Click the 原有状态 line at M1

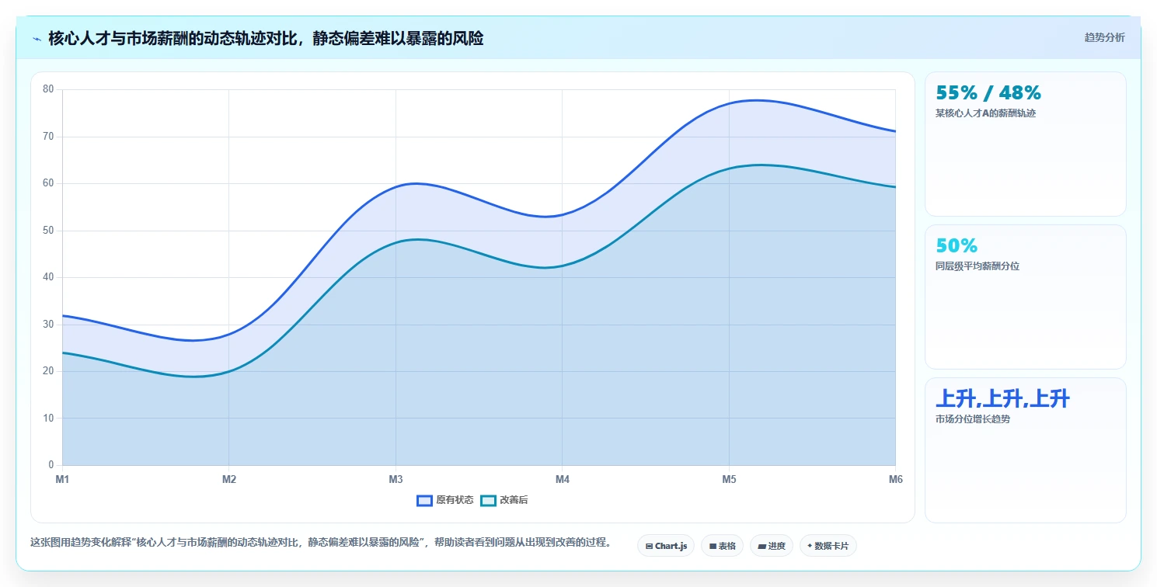63,315
